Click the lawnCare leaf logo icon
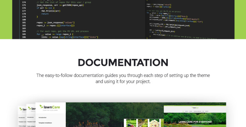246x127 pixels. tap(41, 106)
